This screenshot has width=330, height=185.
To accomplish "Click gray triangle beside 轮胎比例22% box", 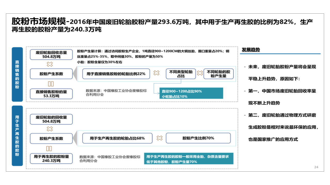I will [x=75, y=74].
